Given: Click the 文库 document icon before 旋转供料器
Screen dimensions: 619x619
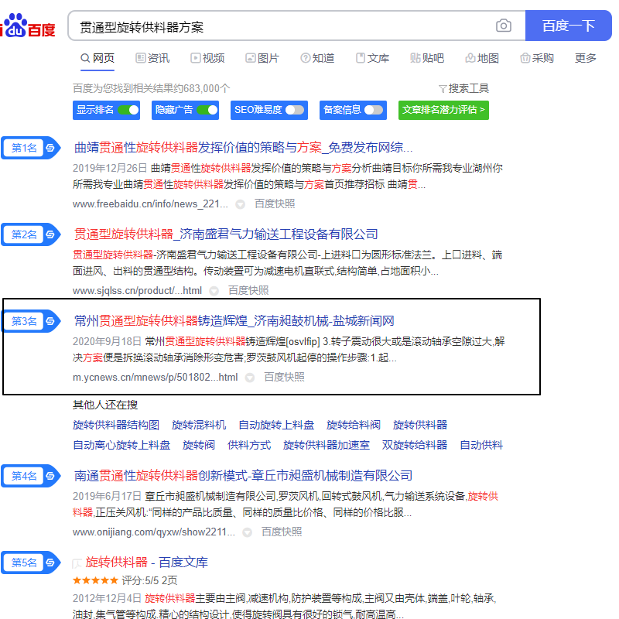Looking at the screenshot, I should 77,563.
